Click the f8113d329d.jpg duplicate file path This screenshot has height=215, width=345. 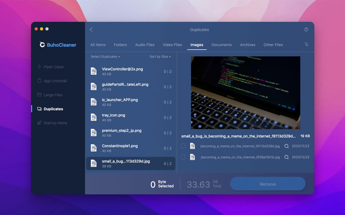click(x=240, y=146)
